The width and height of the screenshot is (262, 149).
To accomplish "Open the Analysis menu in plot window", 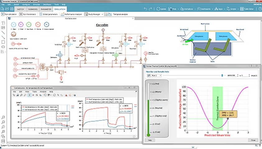I will (43, 92).
